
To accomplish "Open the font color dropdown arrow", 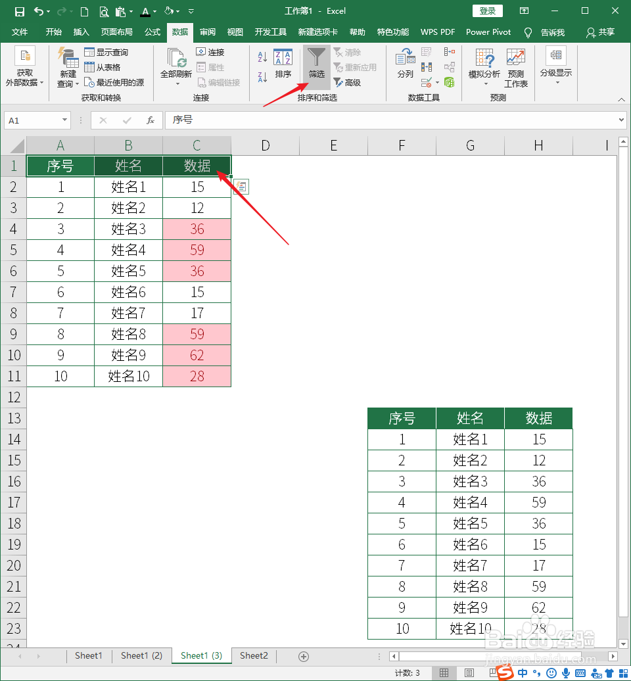I will [154, 12].
